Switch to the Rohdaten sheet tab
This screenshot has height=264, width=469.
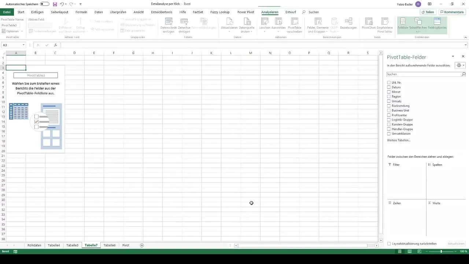34,245
